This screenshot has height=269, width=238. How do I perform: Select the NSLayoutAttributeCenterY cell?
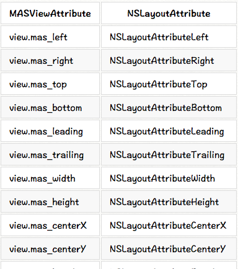[x=169, y=249]
